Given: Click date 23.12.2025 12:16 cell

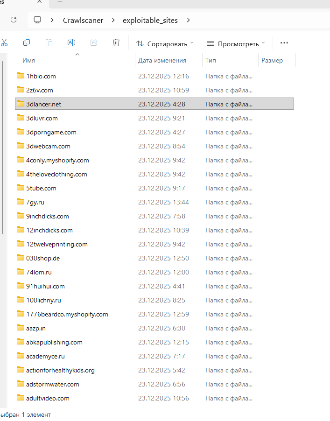Looking at the screenshot, I should [163, 76].
